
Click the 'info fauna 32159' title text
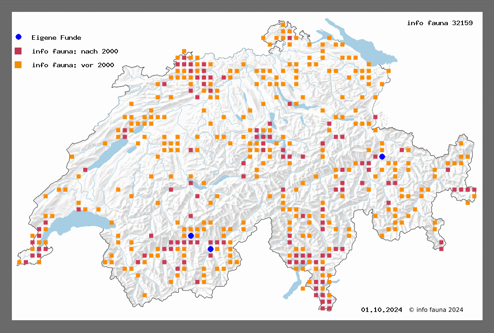point(440,23)
